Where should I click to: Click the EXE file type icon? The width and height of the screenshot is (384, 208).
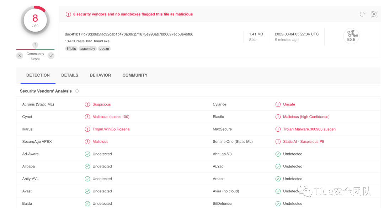tap(351, 36)
